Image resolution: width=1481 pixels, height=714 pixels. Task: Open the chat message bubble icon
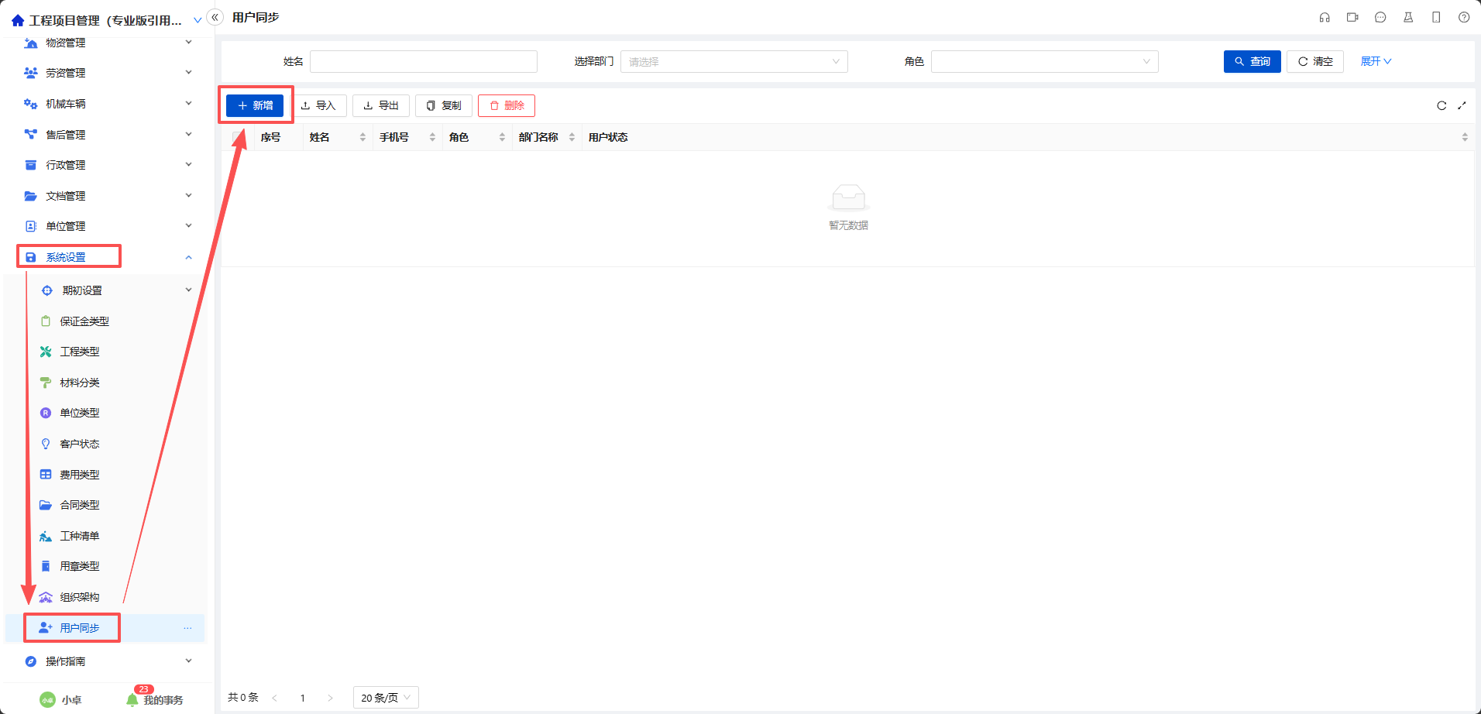point(1380,17)
